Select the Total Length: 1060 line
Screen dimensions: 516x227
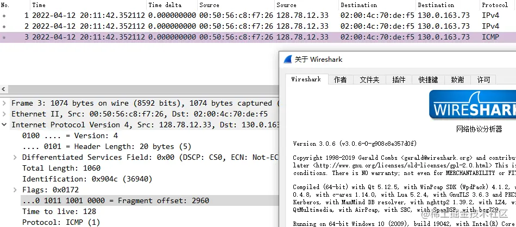point(61,168)
